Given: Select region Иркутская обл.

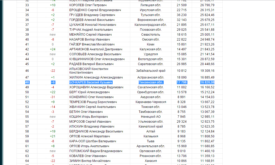Looking at the screenshot, I should coord(151,10).
